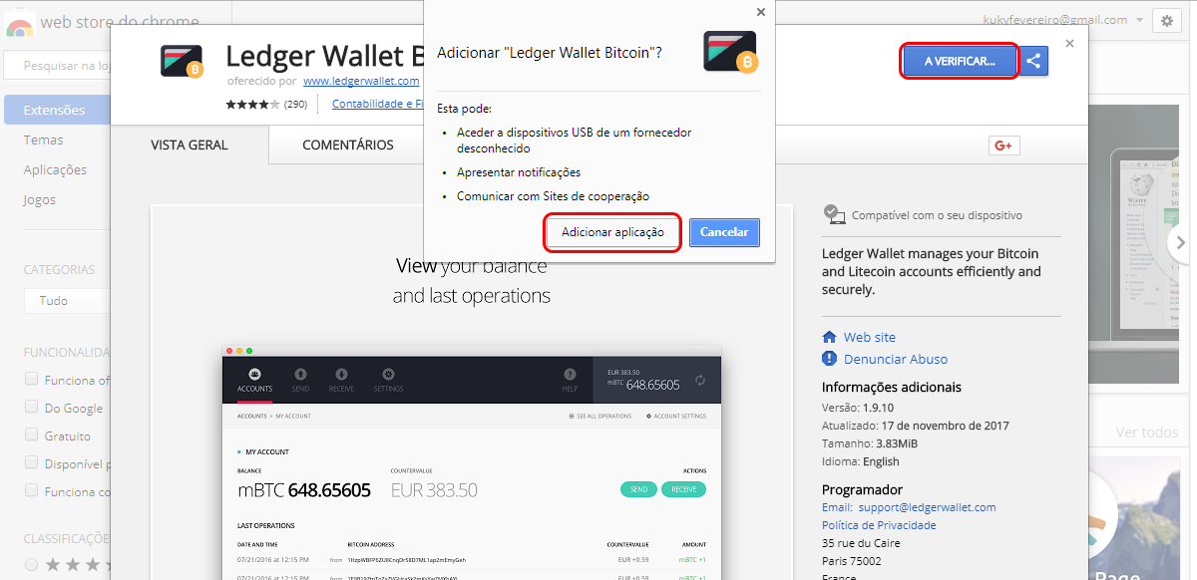Open the www.ledgerwallet.com link
Screen dimensions: 1197x580
pos(361,81)
